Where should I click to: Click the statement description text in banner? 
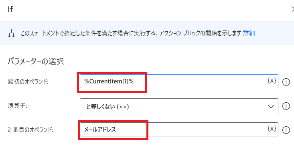click(x=131, y=33)
